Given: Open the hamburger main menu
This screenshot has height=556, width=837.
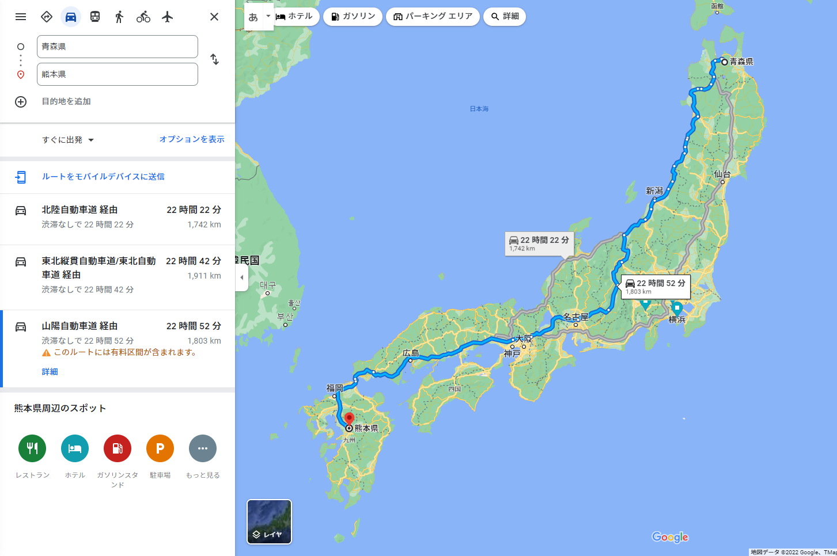Looking at the screenshot, I should [21, 17].
